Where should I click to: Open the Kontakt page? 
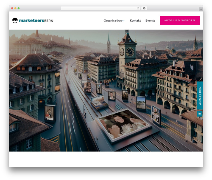pyautogui.click(x=135, y=20)
